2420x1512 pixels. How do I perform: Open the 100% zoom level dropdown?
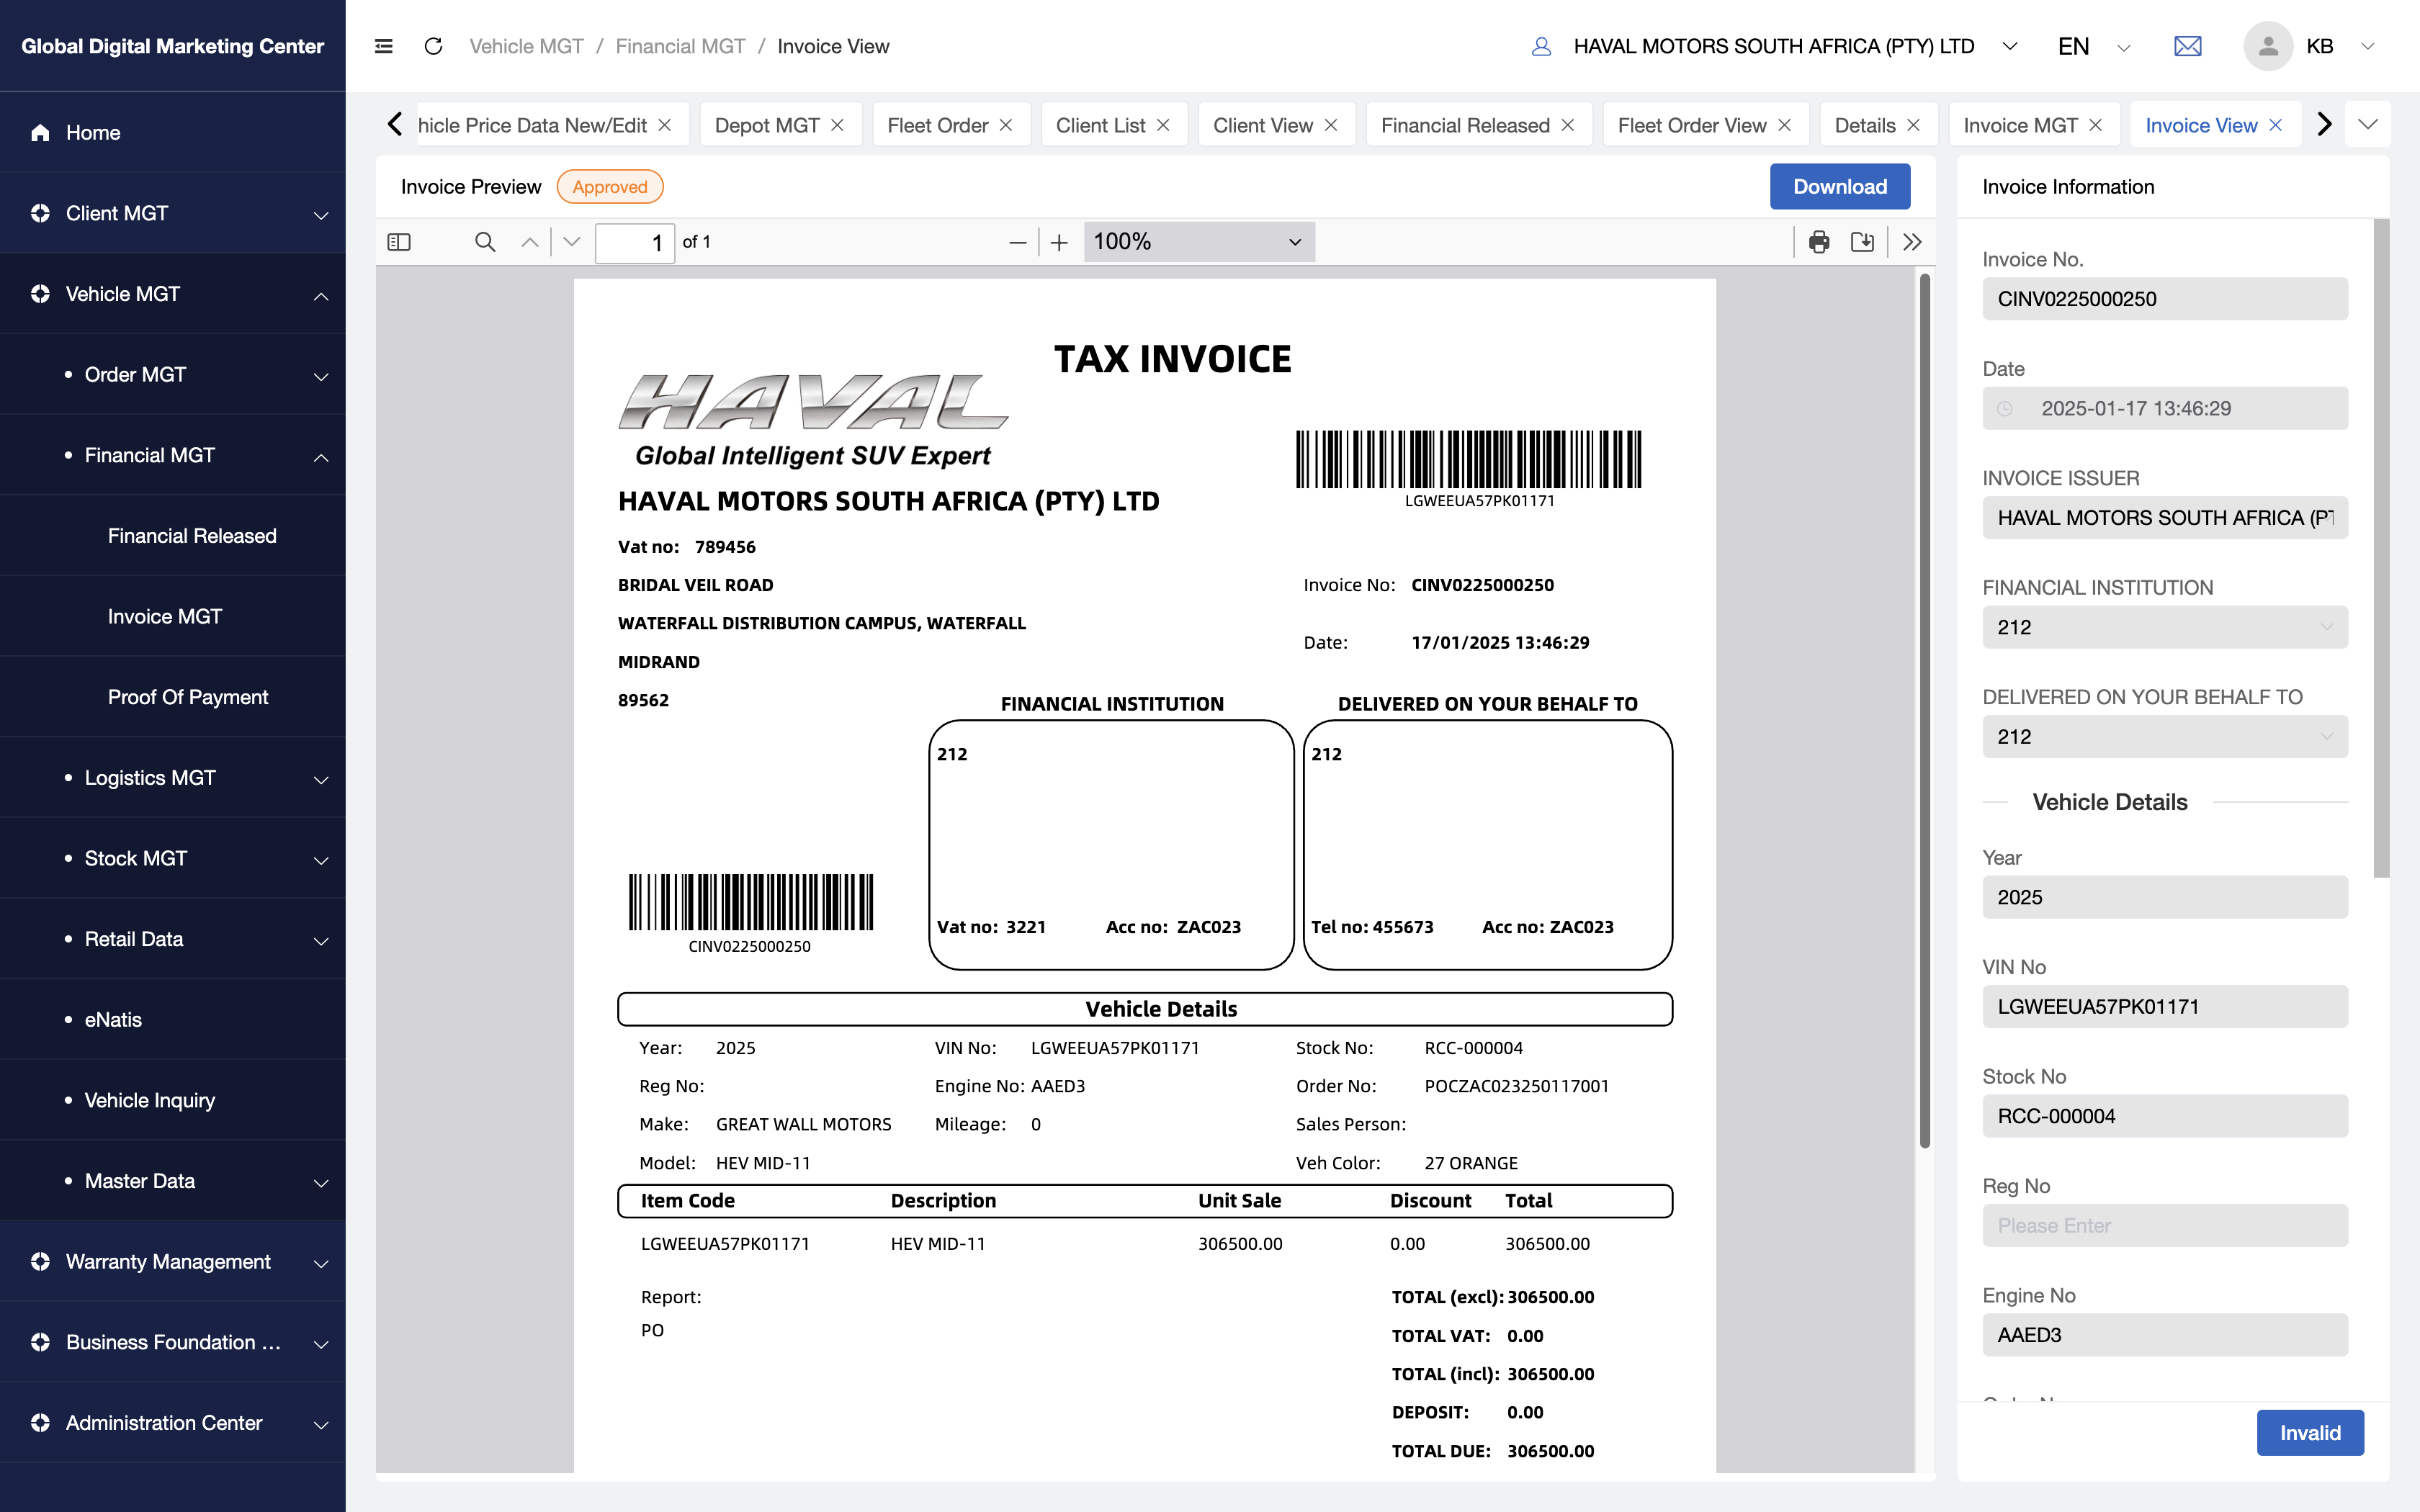coord(1199,242)
